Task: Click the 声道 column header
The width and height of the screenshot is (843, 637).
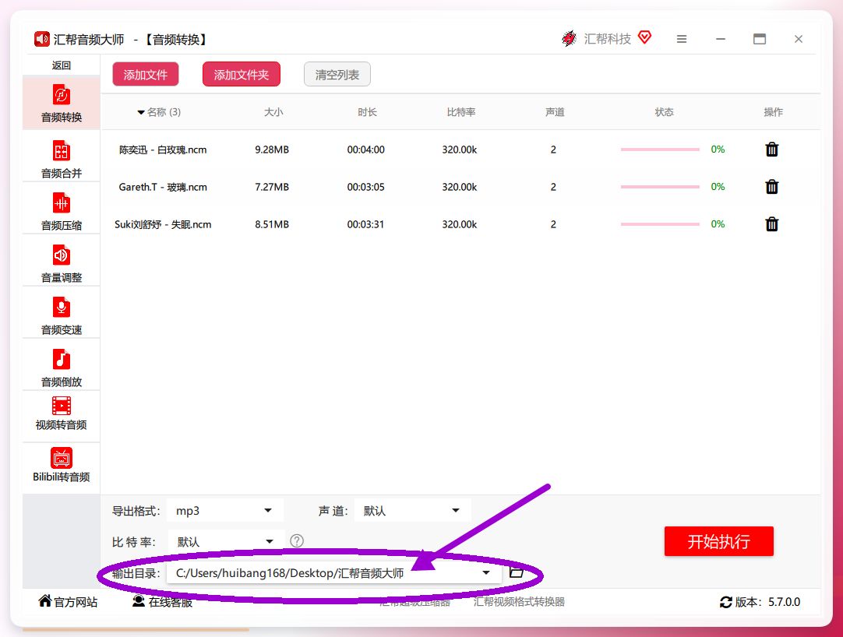Action: [554, 112]
